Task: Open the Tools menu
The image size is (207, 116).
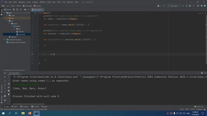Action: (59, 2)
